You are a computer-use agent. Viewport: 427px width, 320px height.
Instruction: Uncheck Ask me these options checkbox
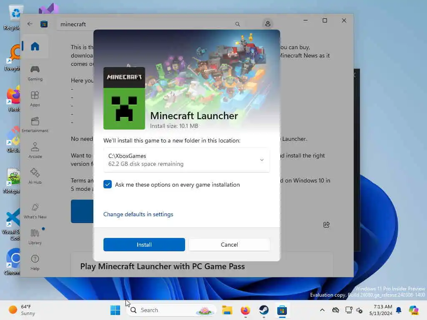pyautogui.click(x=108, y=184)
